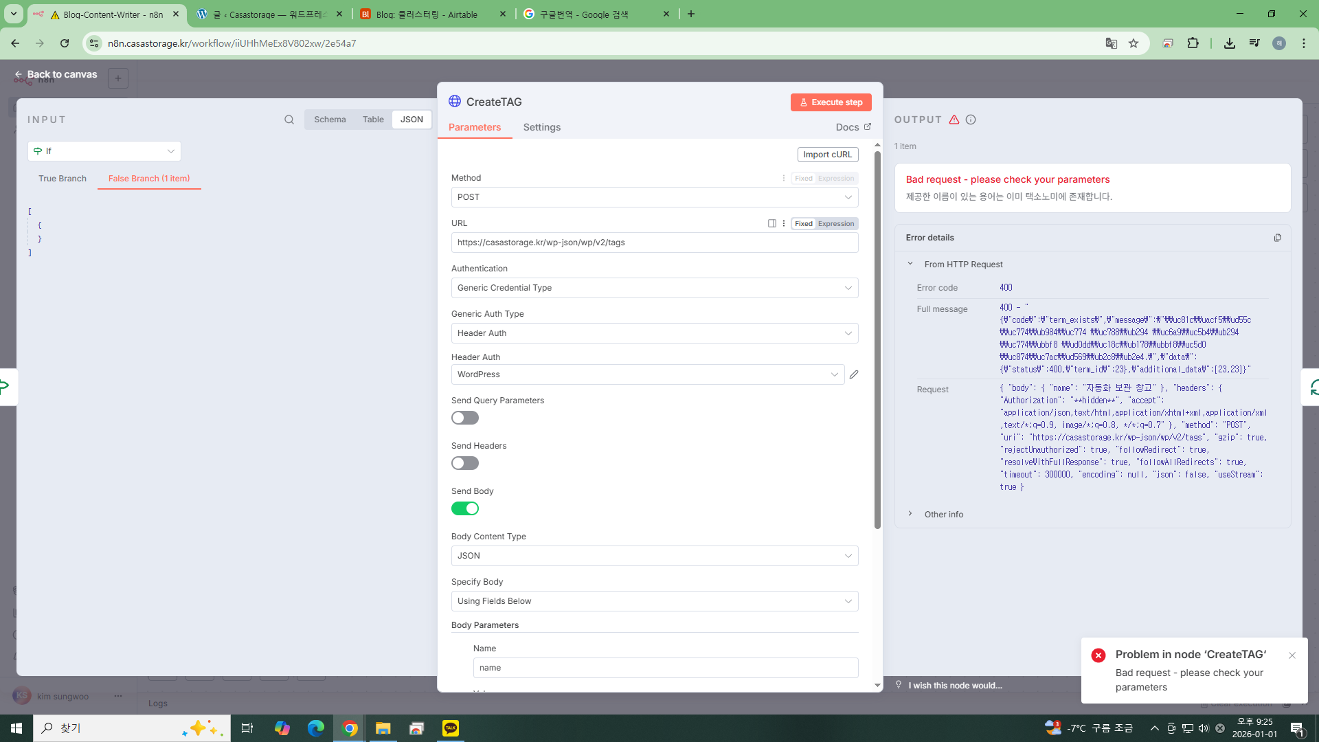Select the True Branch tab
Screen dimensions: 1319x742
click(x=63, y=179)
